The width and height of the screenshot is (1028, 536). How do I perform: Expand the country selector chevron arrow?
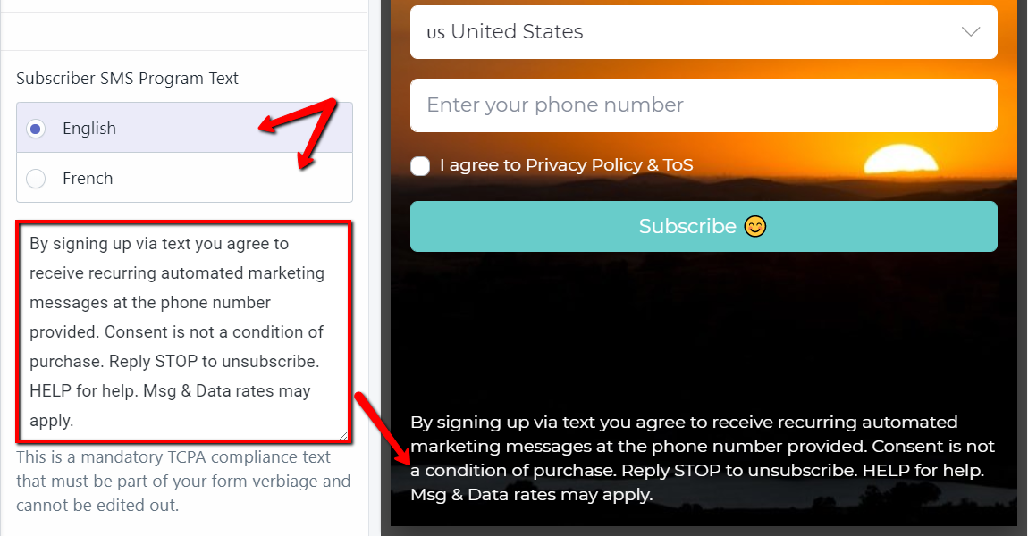[970, 31]
